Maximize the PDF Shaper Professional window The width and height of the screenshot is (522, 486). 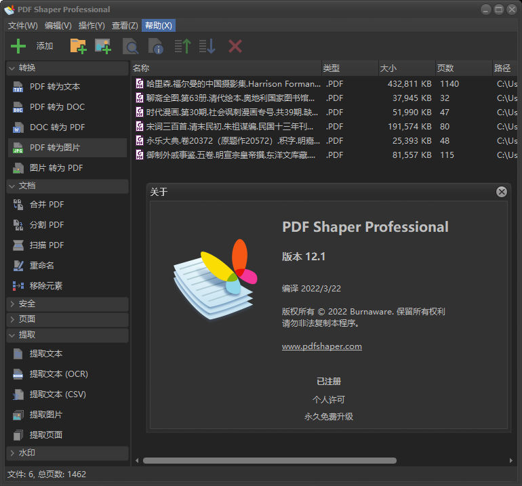click(x=499, y=9)
